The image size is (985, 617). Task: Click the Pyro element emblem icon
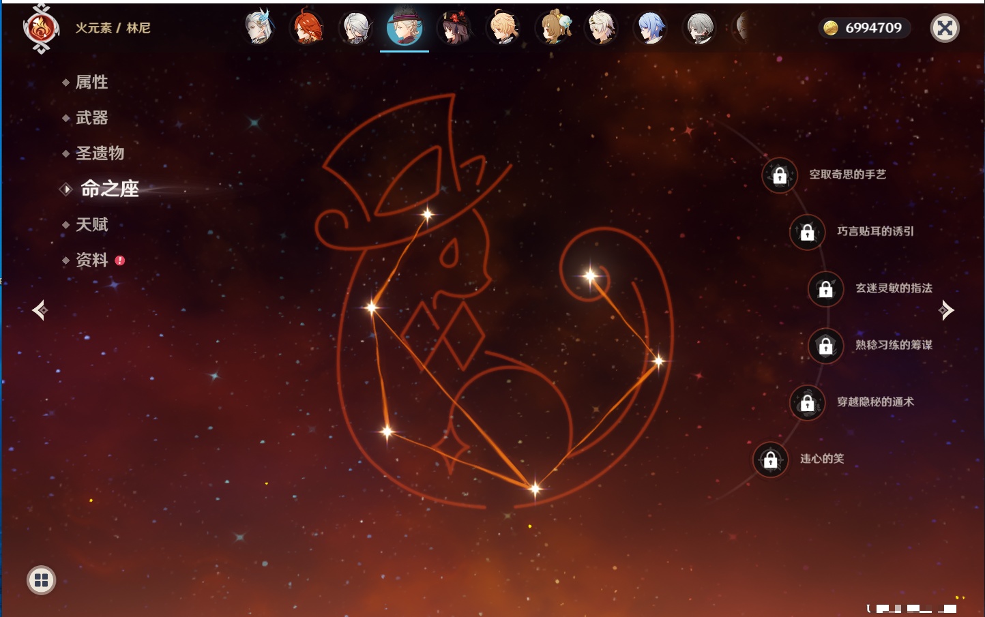click(x=41, y=29)
